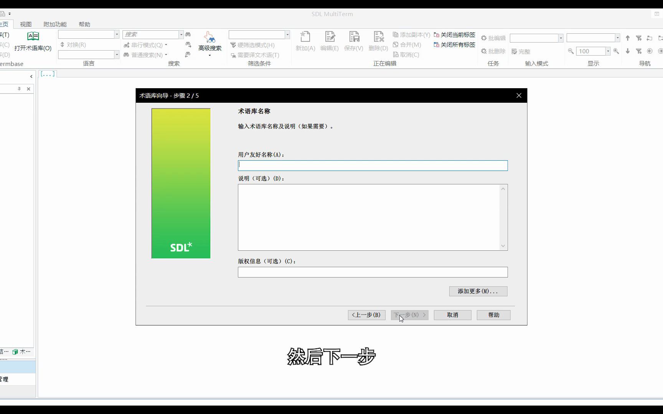The image size is (663, 414).
Task: Focus the 说明(可选)(D) text area
Action: 369,217
